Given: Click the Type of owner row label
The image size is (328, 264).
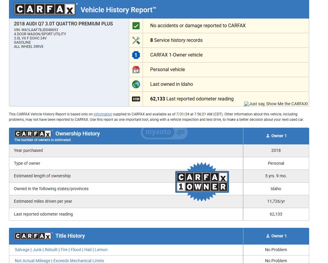Looking at the screenshot, I should pyautogui.click(x=27, y=163).
